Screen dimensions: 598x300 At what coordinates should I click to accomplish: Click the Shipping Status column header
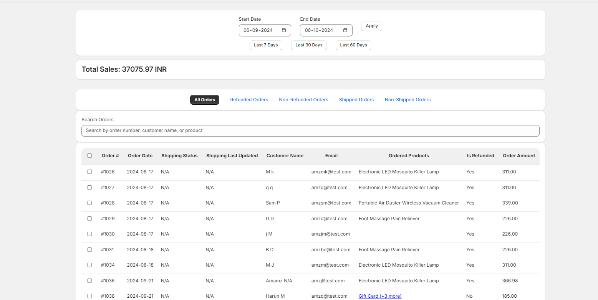click(179, 156)
